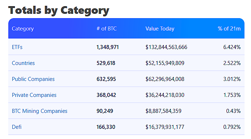Sort by the Value Today header
The height and width of the screenshot is (139, 251).
pos(160,29)
